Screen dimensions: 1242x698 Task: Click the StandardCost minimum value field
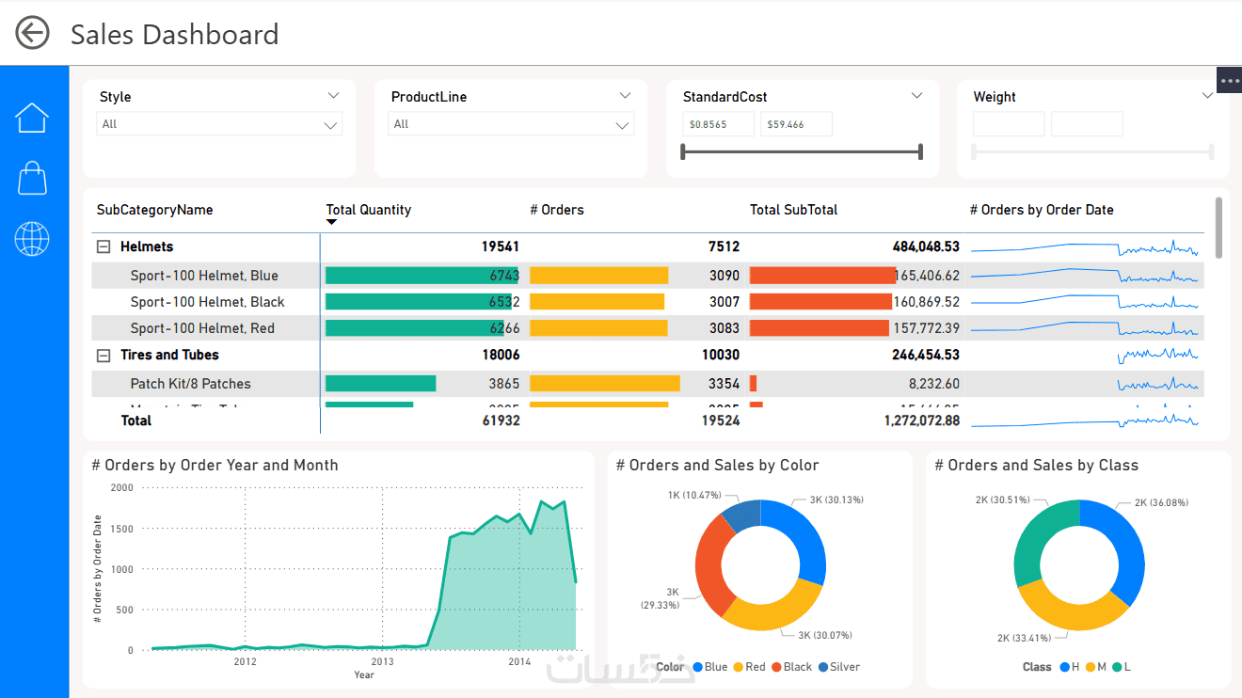coord(719,124)
